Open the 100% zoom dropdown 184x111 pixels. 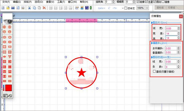click(x=147, y=8)
